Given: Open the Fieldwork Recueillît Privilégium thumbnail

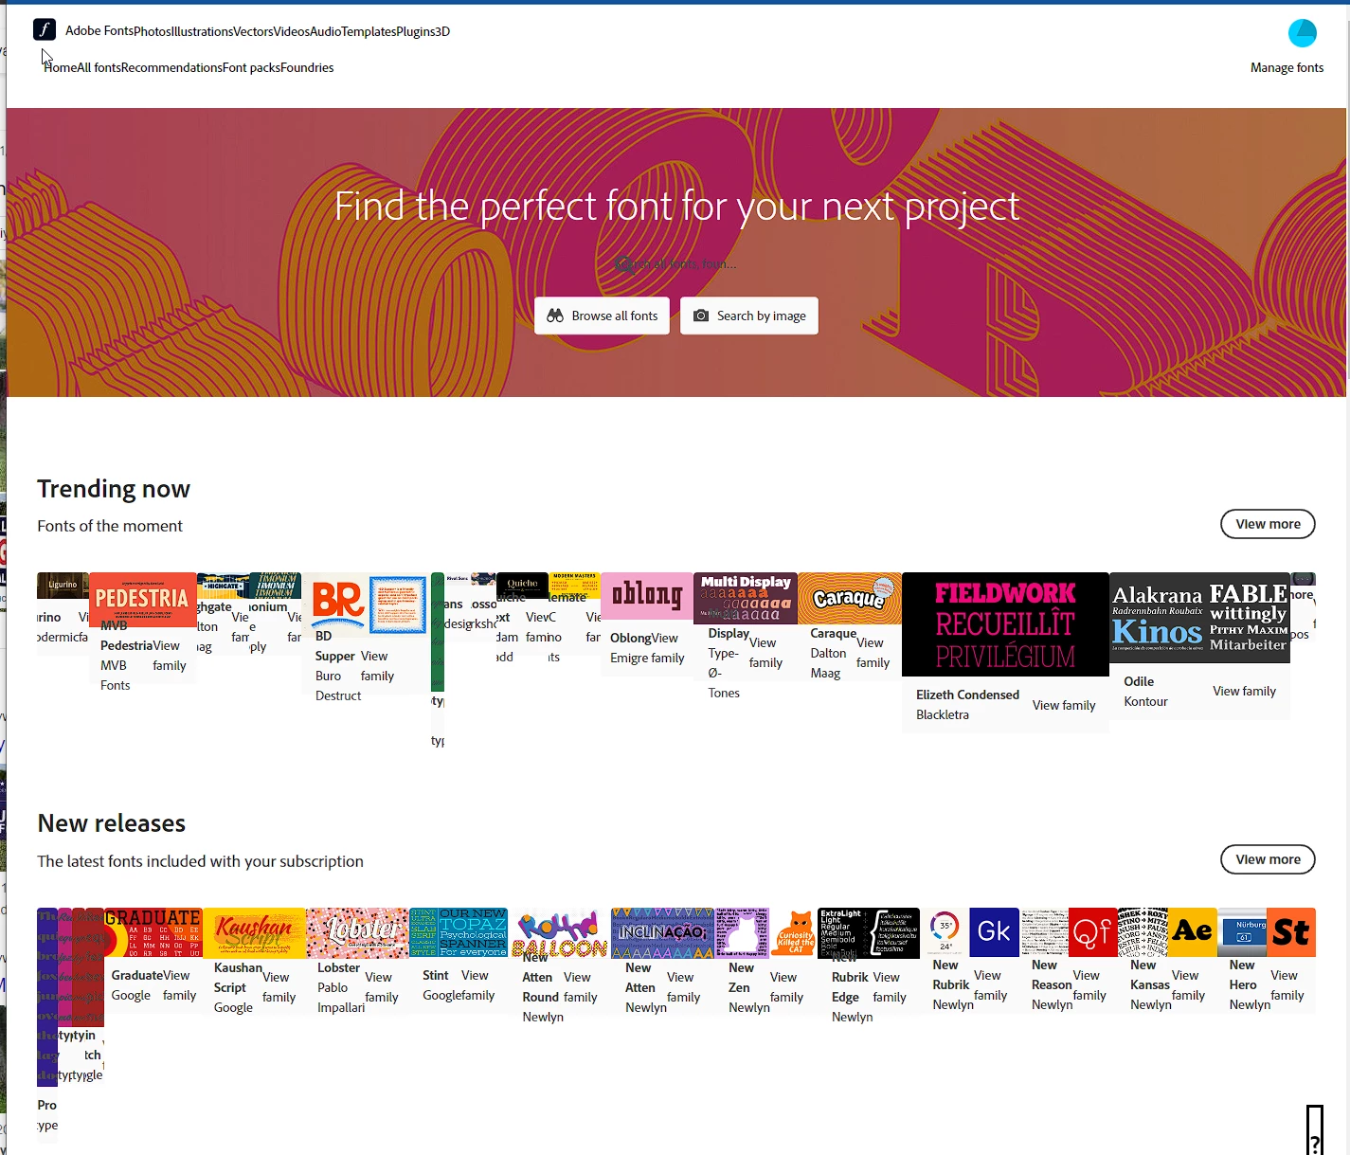Looking at the screenshot, I should (1005, 624).
